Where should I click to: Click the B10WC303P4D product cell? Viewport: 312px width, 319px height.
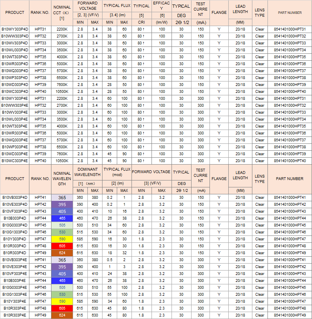pos(15,92)
